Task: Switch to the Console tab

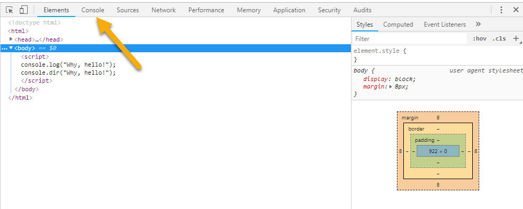Action: (93, 10)
